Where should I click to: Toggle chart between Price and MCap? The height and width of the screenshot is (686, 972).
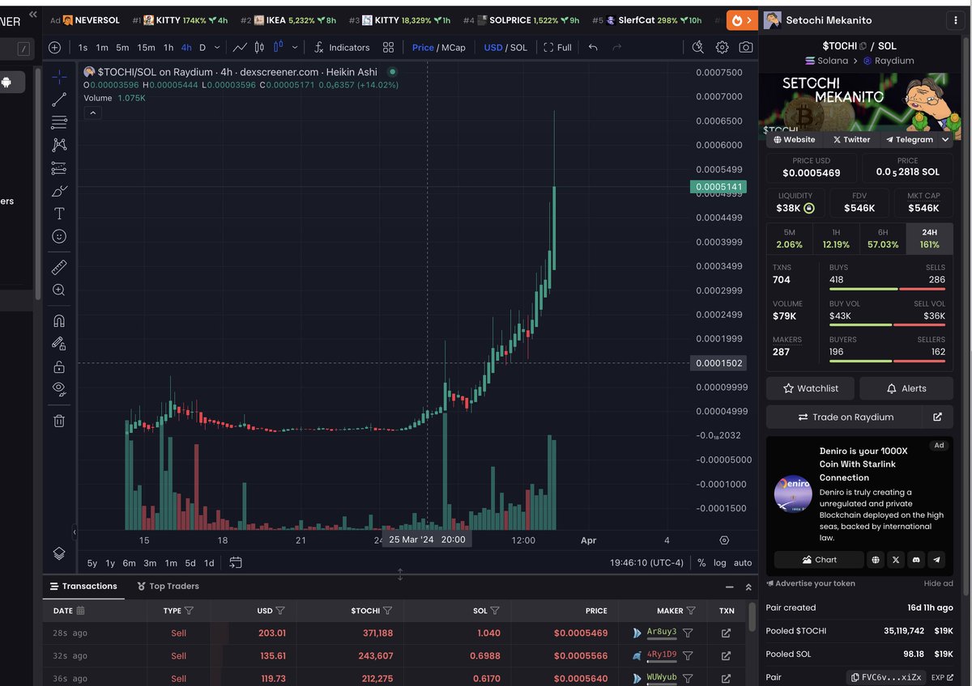tap(438, 48)
